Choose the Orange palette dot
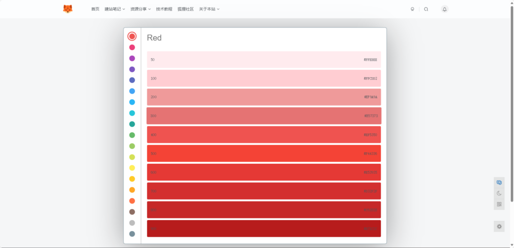This screenshot has width=514, height=248. tap(132, 190)
